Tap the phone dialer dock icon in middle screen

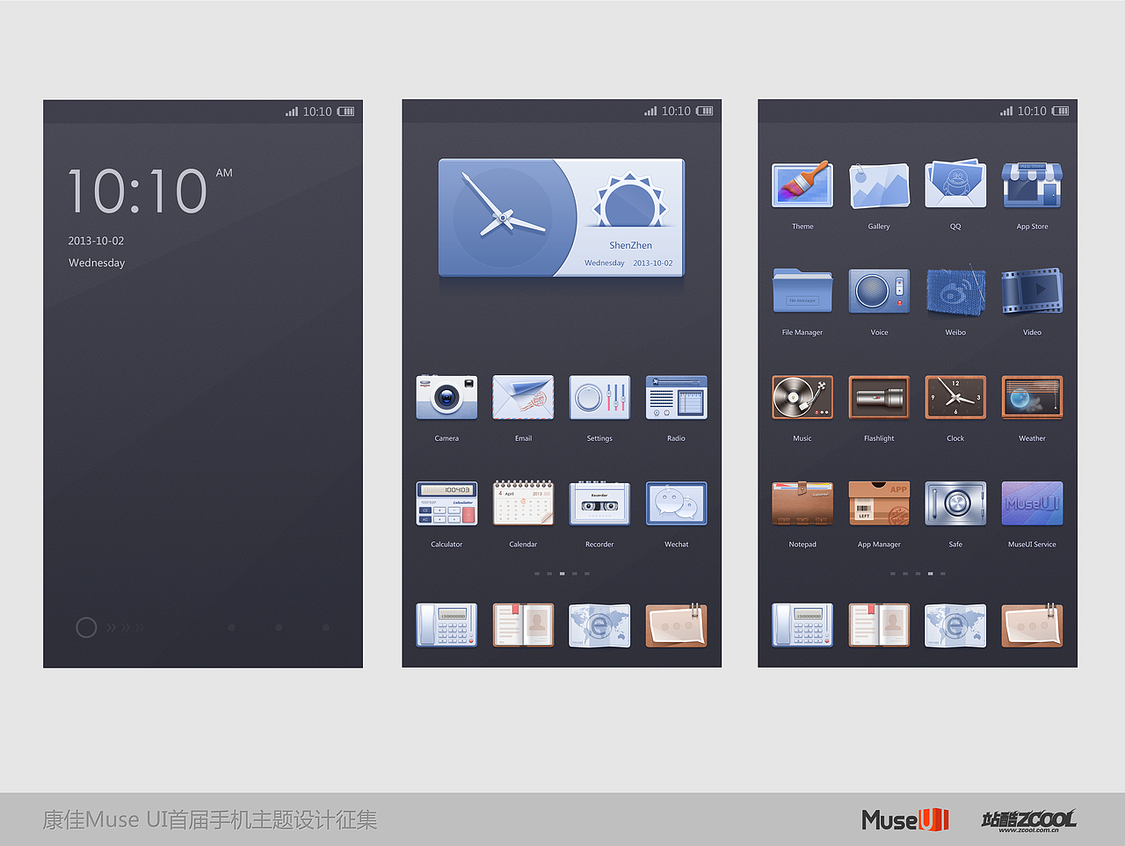[446, 625]
